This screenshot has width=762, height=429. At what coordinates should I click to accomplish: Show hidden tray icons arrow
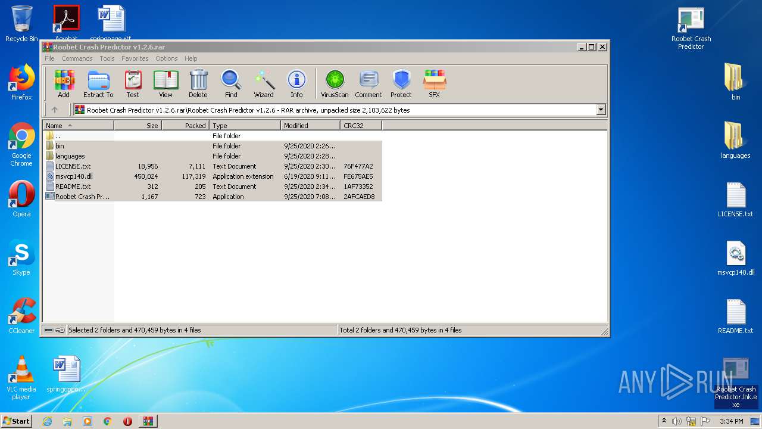[x=664, y=421]
